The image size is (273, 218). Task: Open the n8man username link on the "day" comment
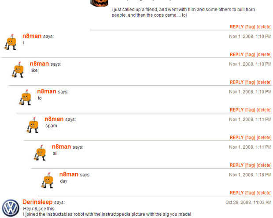tap(69, 174)
